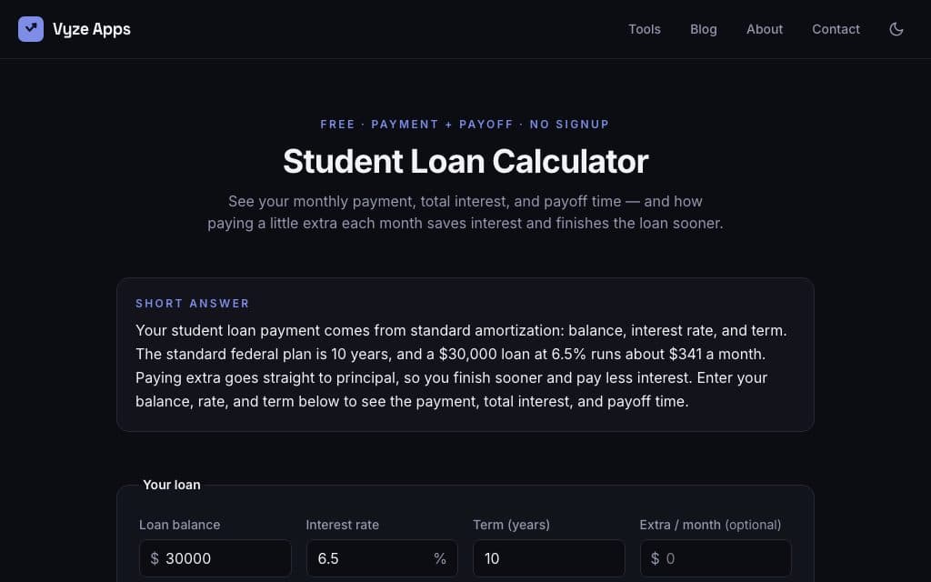Click the Loan balance label
Viewport: 931px width, 582px height.
tap(179, 525)
